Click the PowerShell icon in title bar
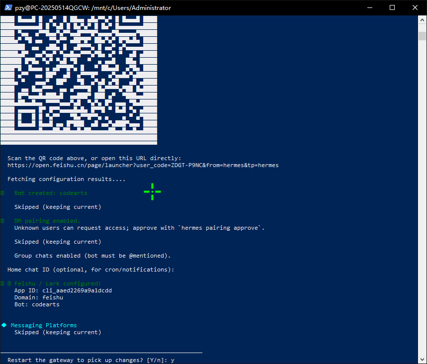The width and height of the screenshot is (427, 364). pyautogui.click(x=8, y=7)
